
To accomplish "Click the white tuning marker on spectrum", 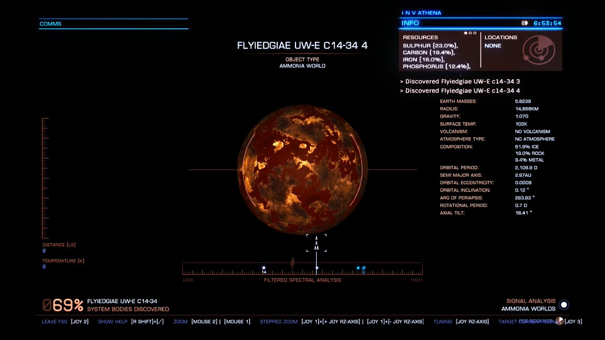I will [x=317, y=268].
